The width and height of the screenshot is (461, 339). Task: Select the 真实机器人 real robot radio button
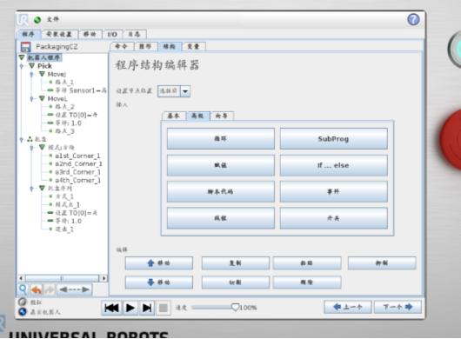click(x=23, y=312)
